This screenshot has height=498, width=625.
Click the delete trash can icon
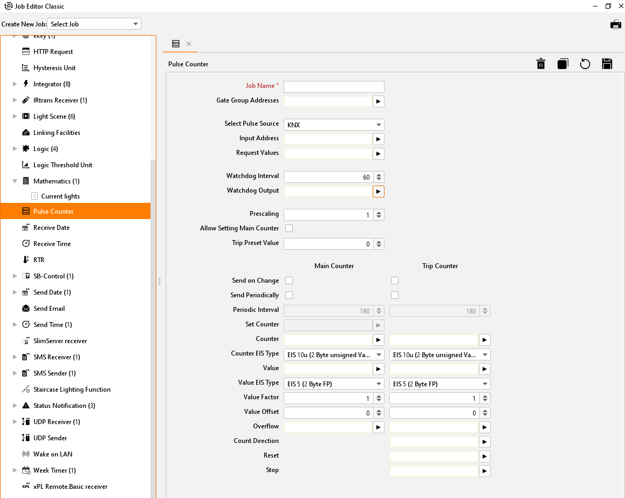click(x=541, y=64)
